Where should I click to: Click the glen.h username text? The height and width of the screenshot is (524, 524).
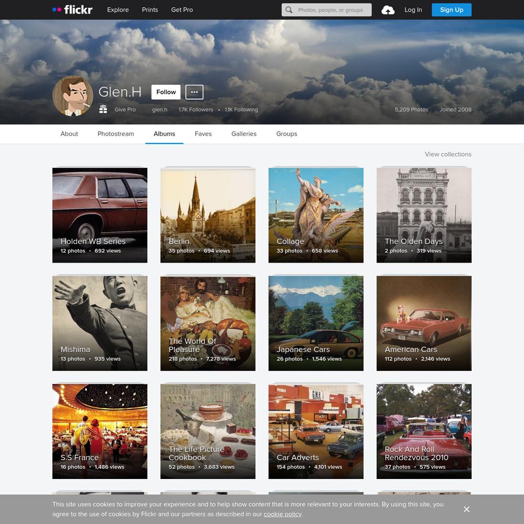point(159,110)
